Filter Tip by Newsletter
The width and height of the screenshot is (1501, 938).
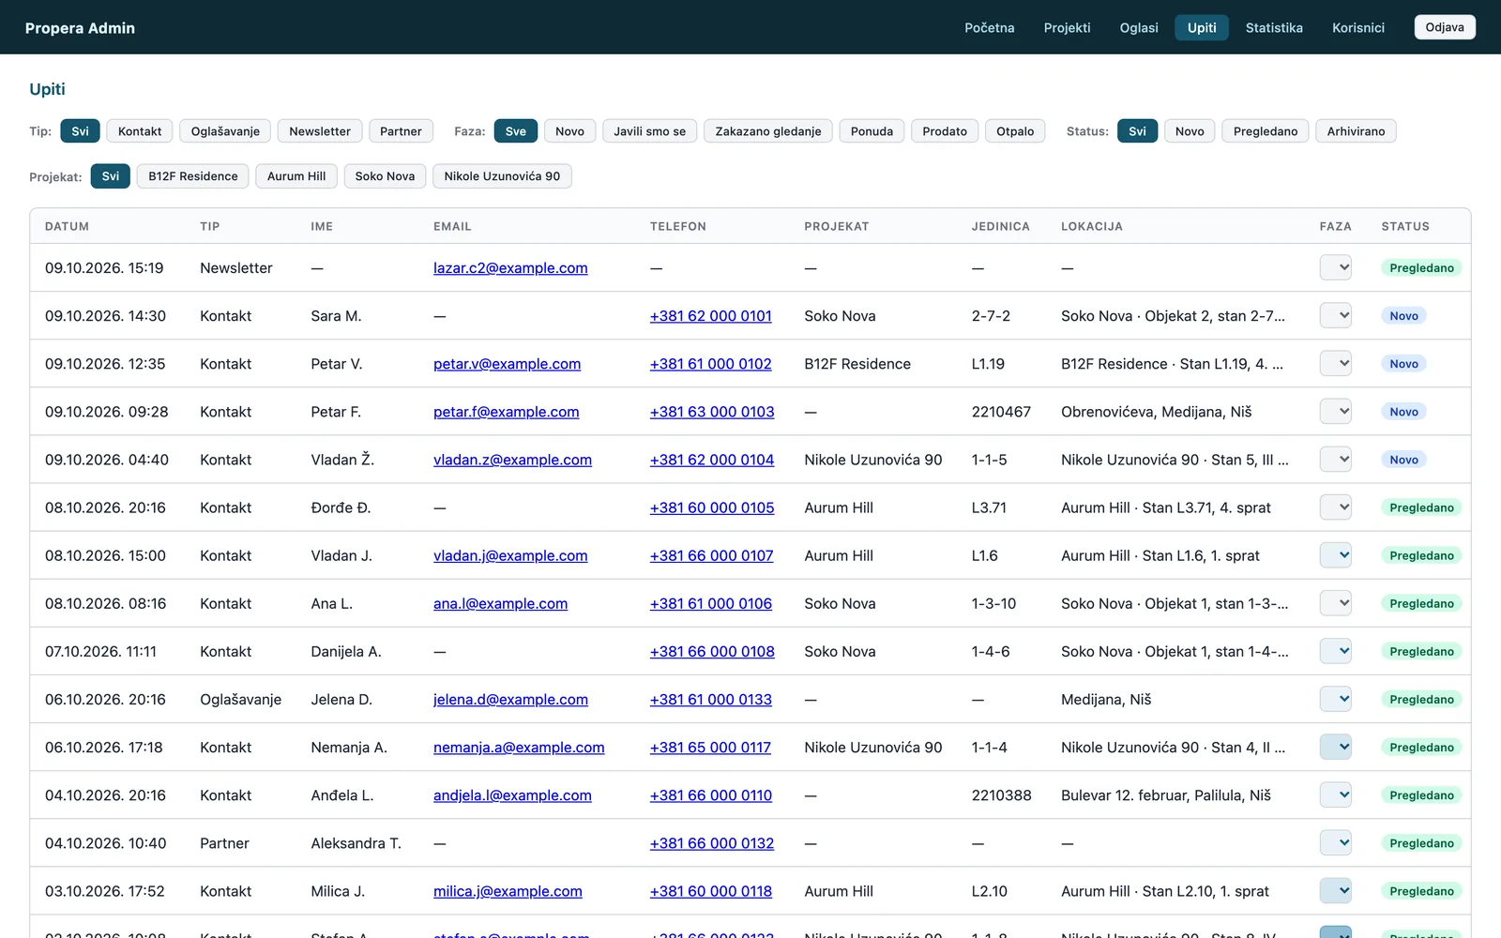coord(320,131)
